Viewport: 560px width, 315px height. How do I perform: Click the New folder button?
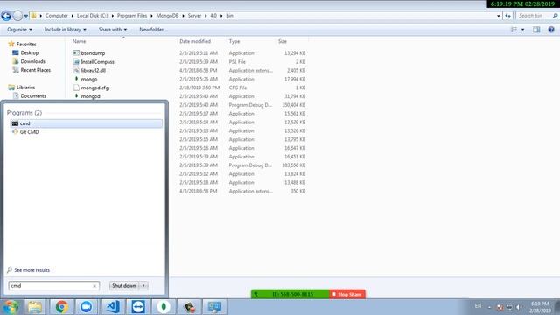[x=151, y=30]
